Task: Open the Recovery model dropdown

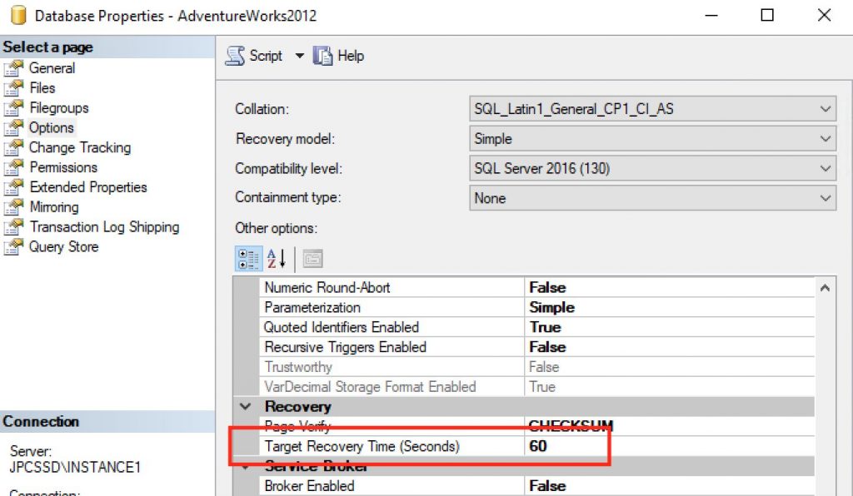Action: [x=823, y=137]
